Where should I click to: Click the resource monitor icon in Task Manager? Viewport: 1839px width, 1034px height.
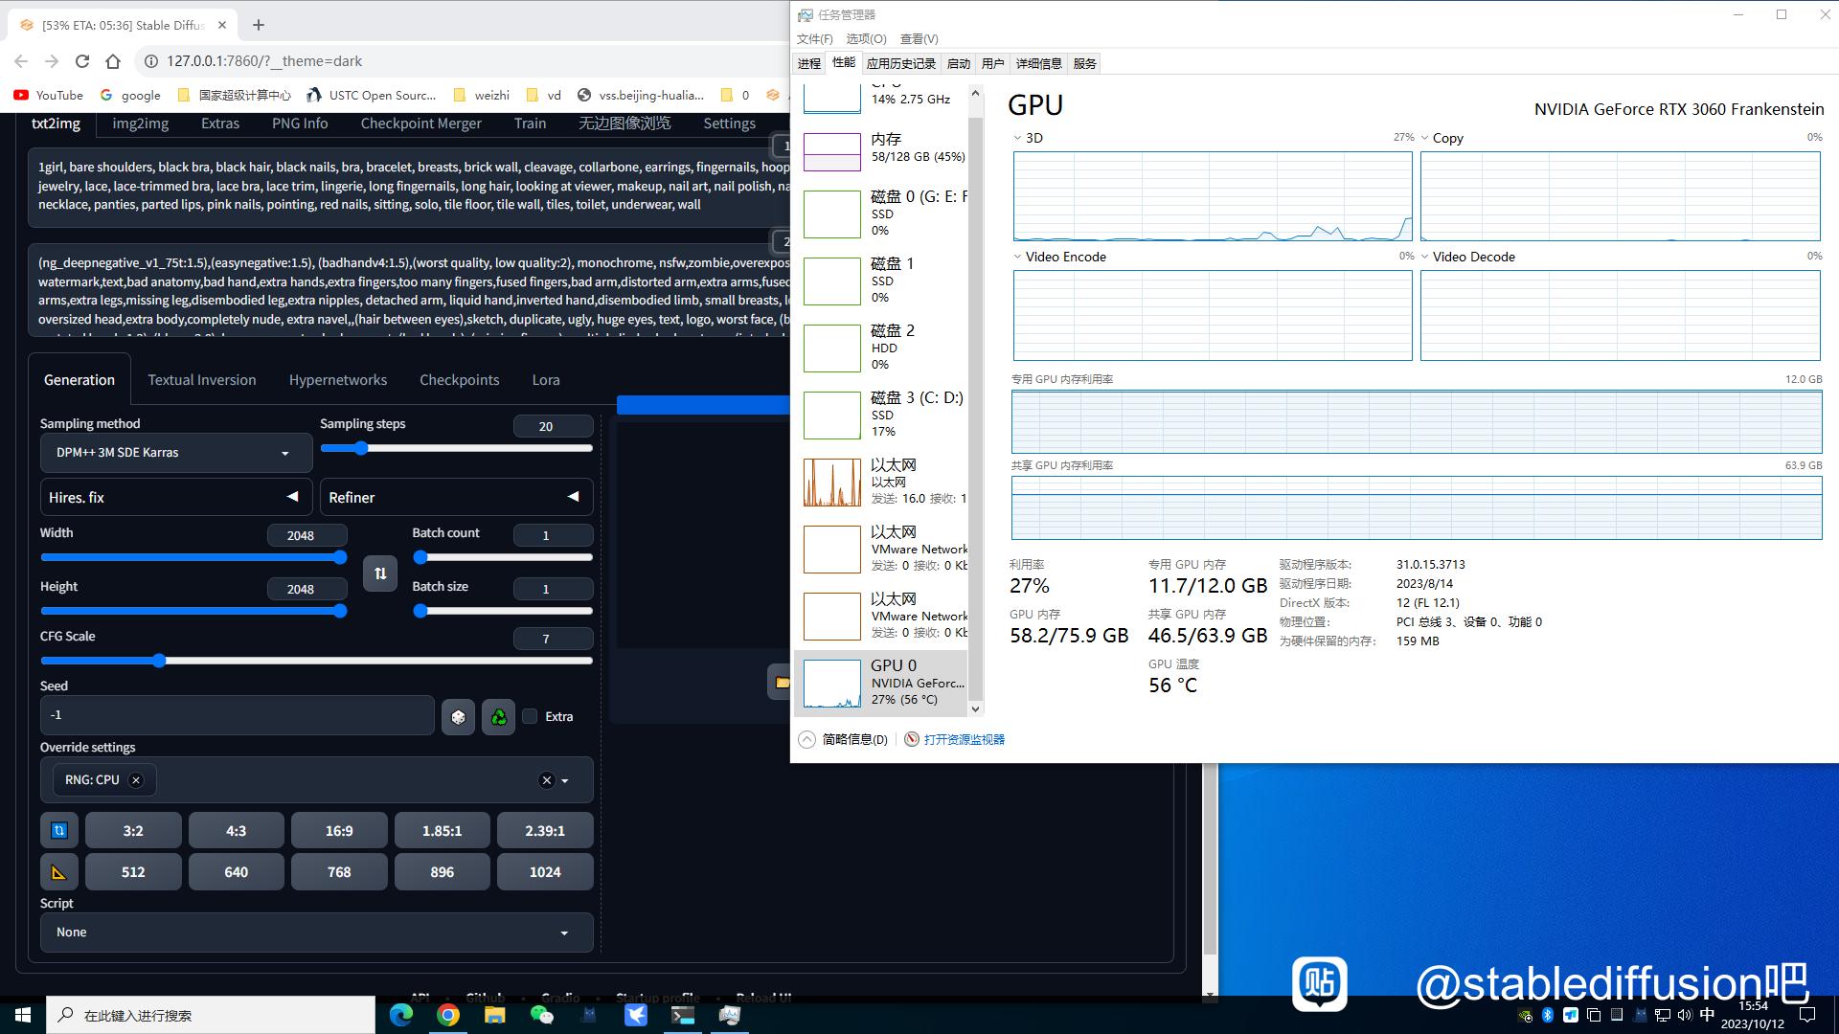[x=912, y=739]
